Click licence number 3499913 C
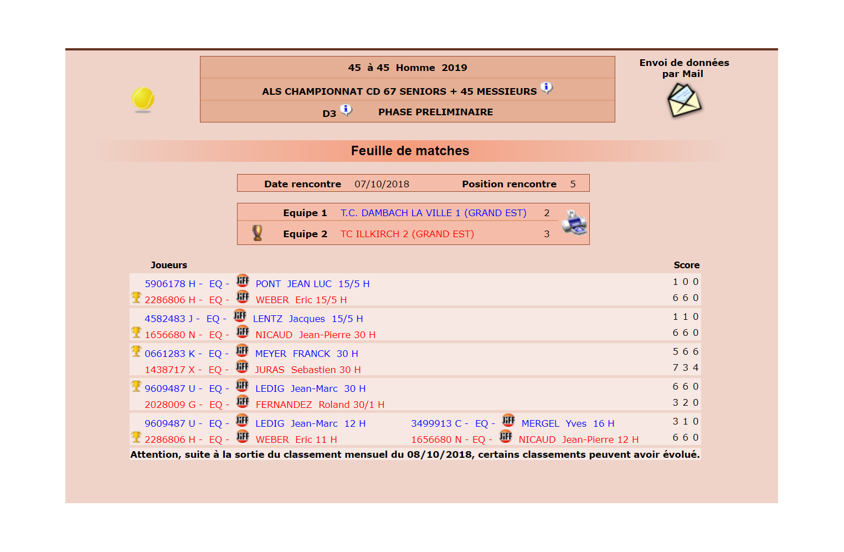Viewport: 844px width, 552px height. 436,423
